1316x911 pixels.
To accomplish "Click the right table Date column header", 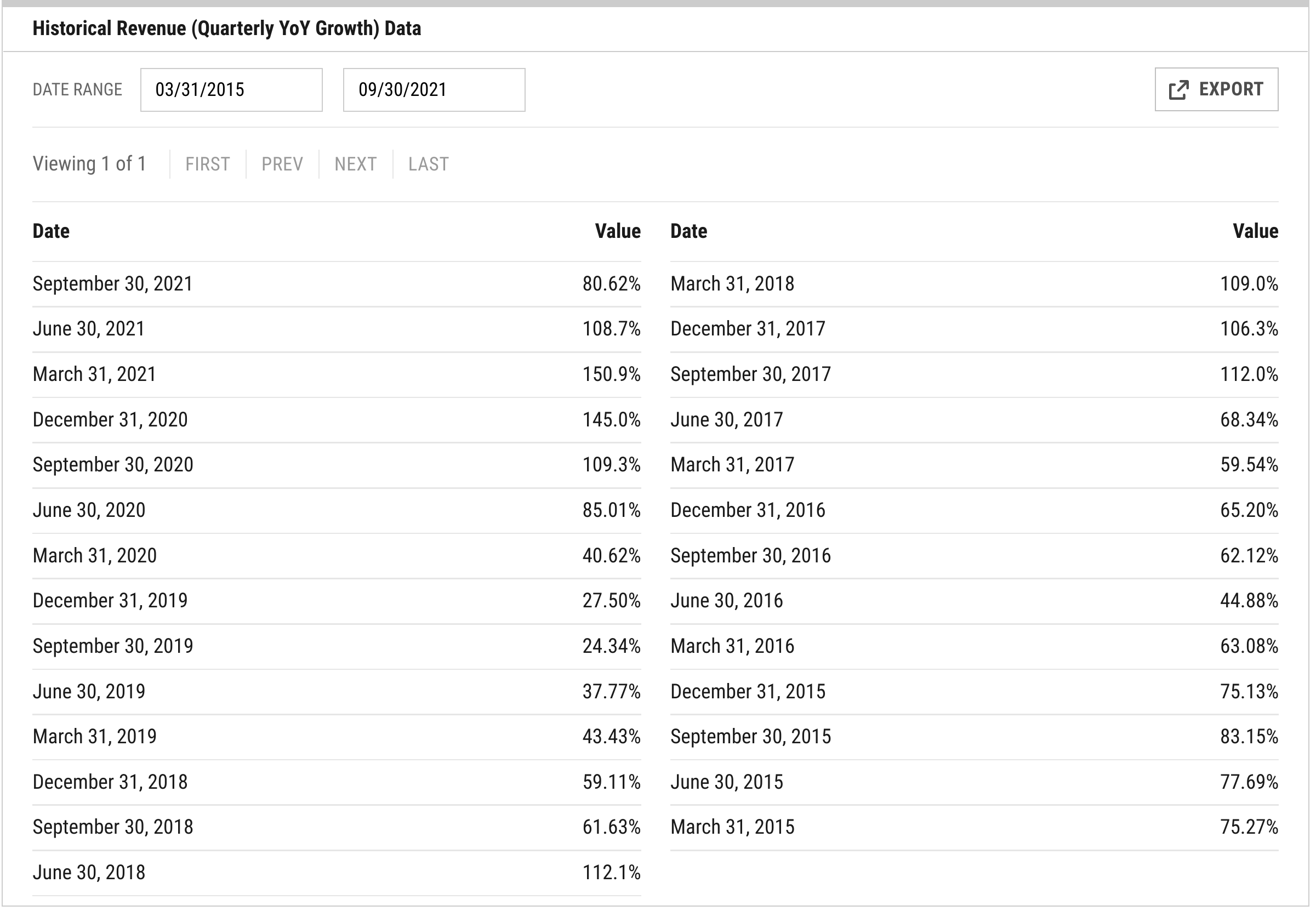I will pos(689,231).
